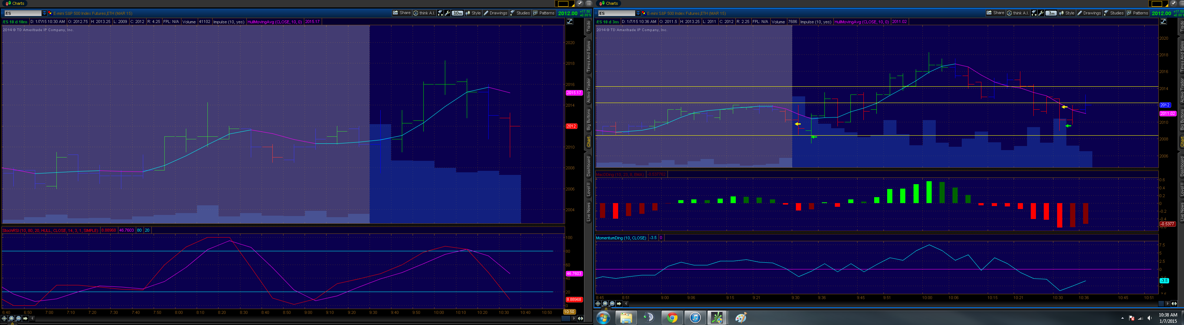
Task: Click the symbol link color icon, right chart
Action: click(644, 13)
